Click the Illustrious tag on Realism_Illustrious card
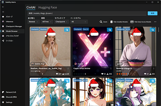This screenshot has height=106, width=161. tap(43, 29)
